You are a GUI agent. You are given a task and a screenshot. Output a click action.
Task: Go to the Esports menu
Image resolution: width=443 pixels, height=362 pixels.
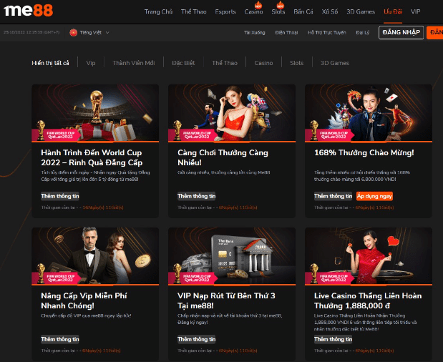point(225,12)
